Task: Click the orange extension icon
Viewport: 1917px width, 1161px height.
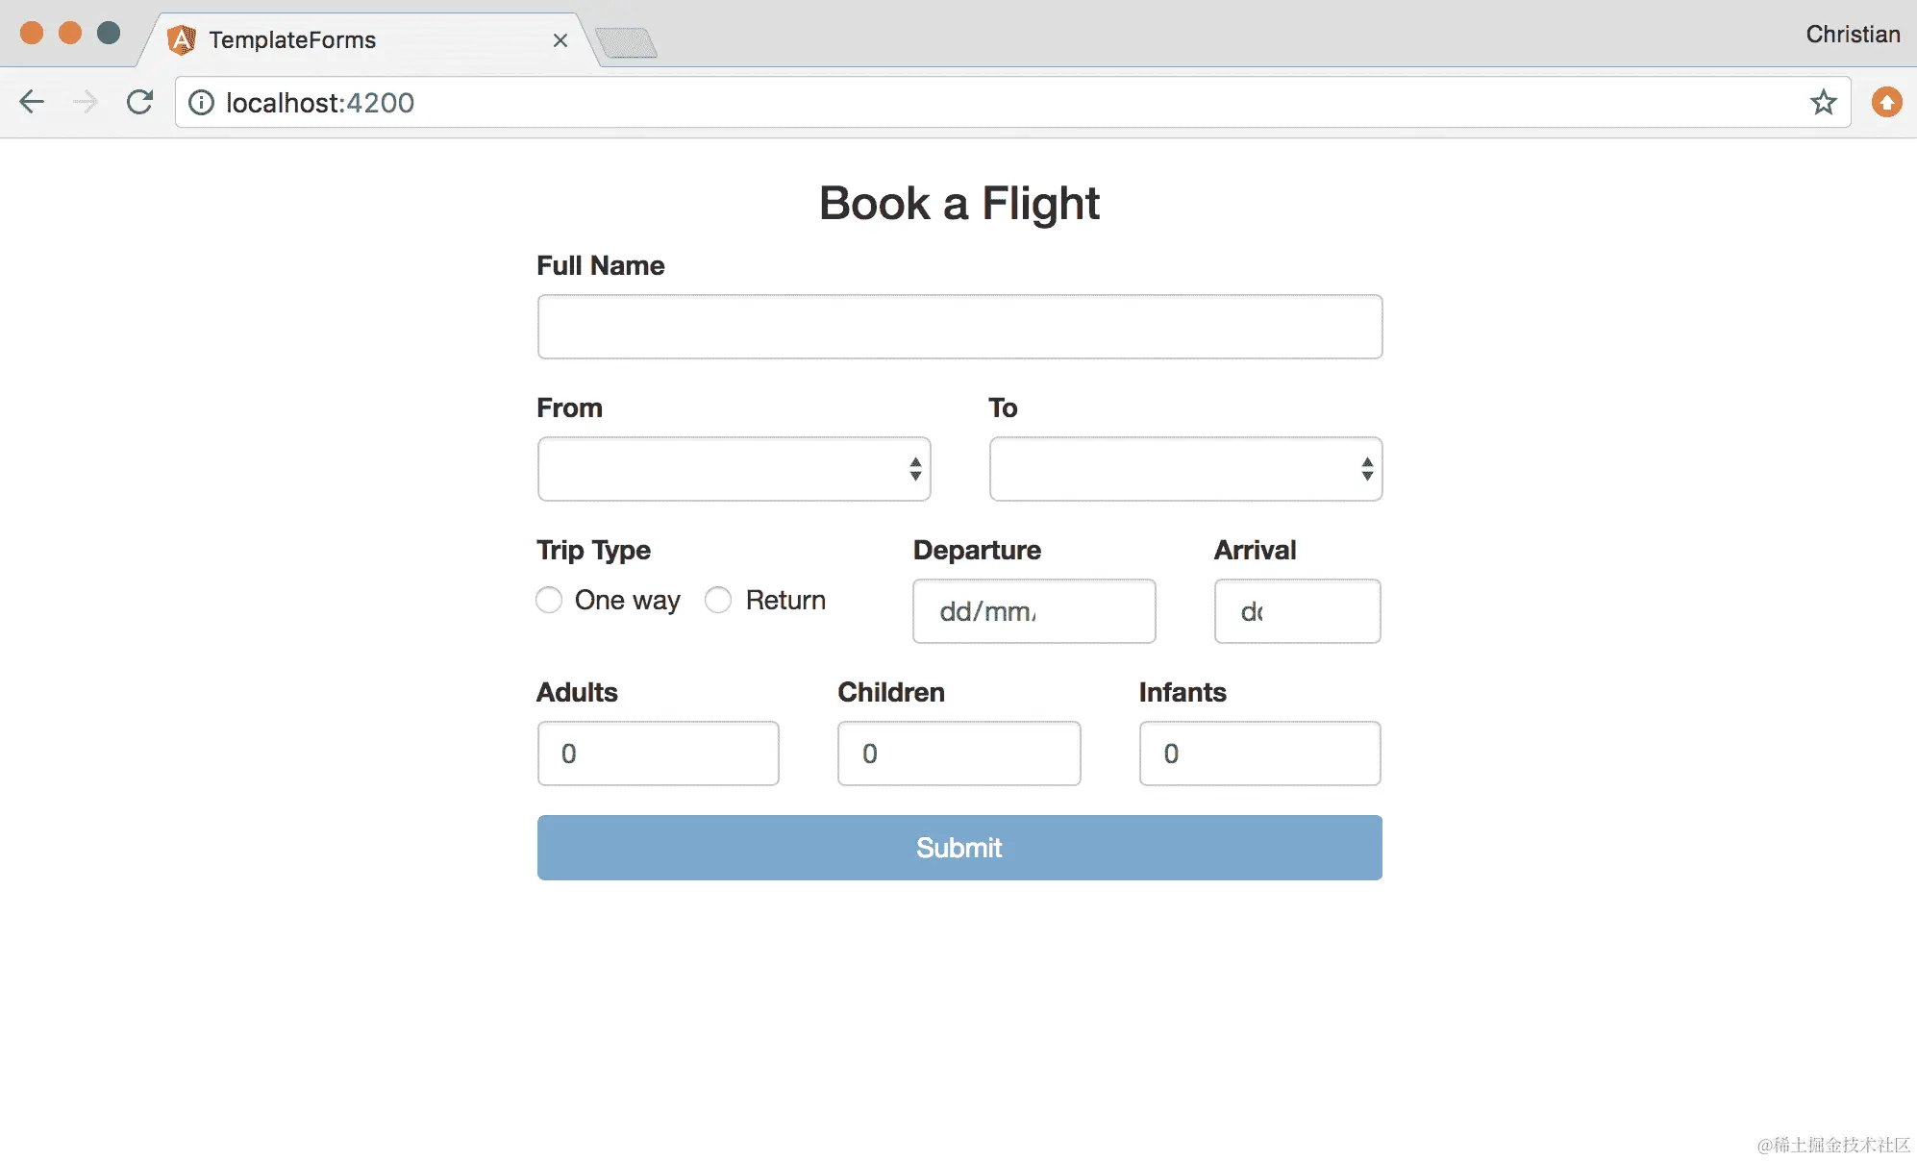Action: [x=1886, y=102]
